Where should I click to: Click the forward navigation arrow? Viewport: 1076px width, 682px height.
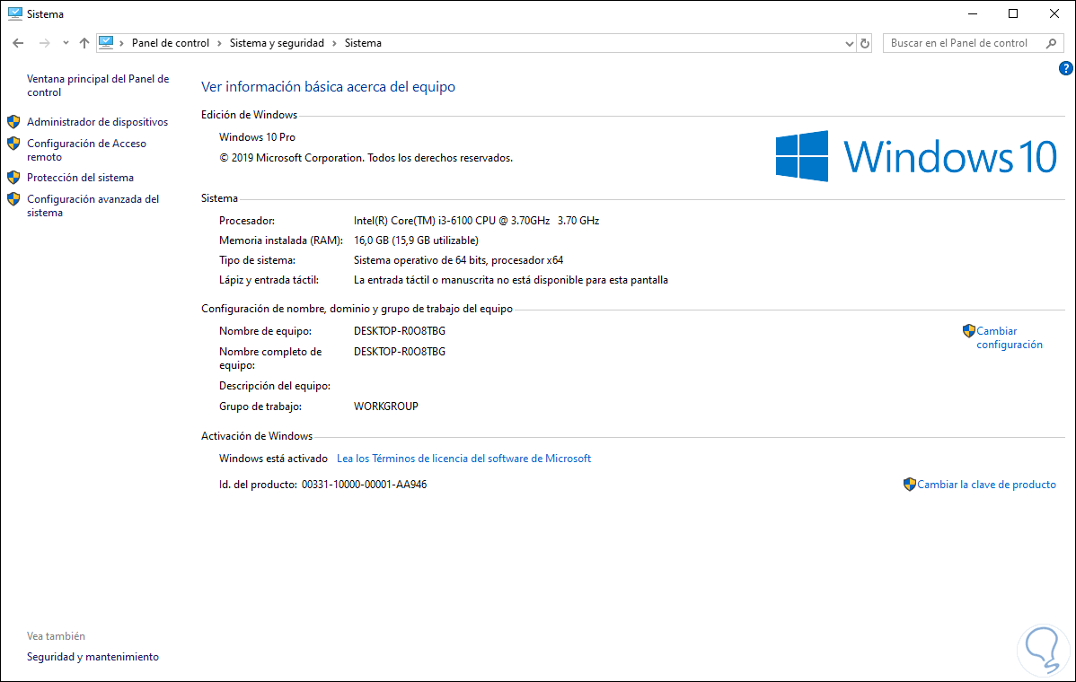(x=45, y=43)
